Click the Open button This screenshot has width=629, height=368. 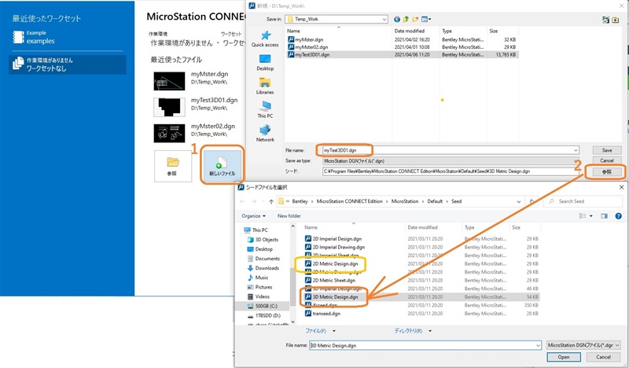(x=564, y=357)
